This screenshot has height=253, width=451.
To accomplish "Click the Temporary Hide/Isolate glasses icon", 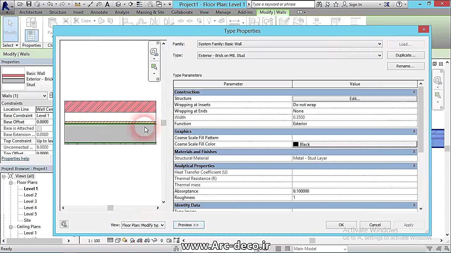I will click(155, 240).
